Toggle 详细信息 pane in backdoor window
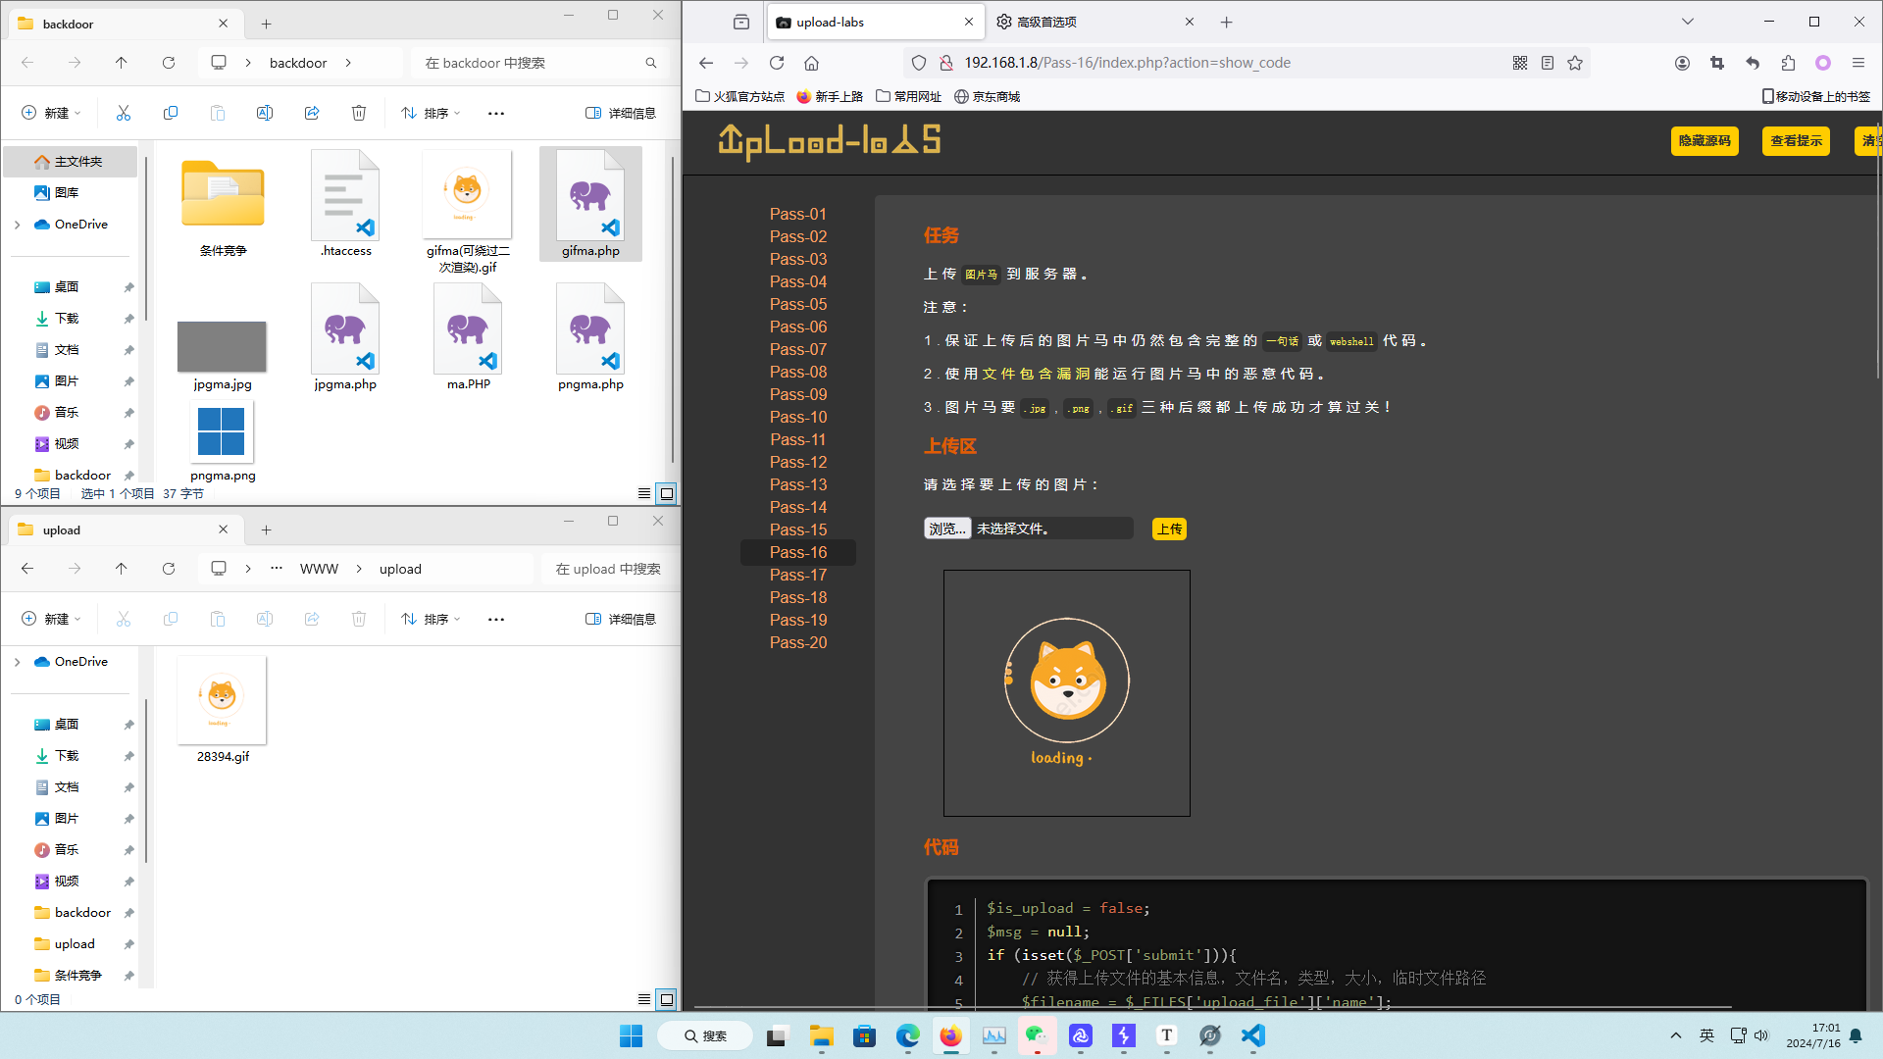The width and height of the screenshot is (1883, 1059). click(x=621, y=114)
